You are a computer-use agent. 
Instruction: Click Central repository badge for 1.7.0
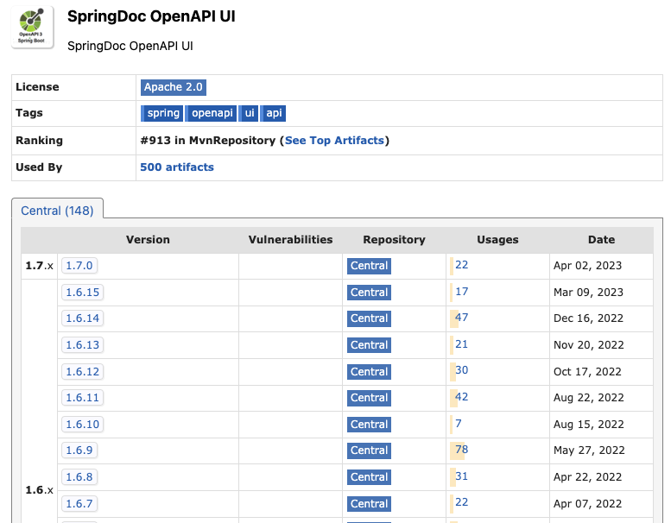(369, 266)
